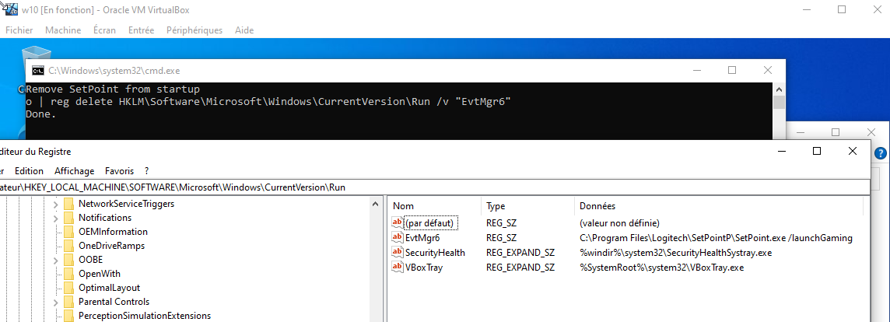Close the Registry Editor window

(x=852, y=151)
